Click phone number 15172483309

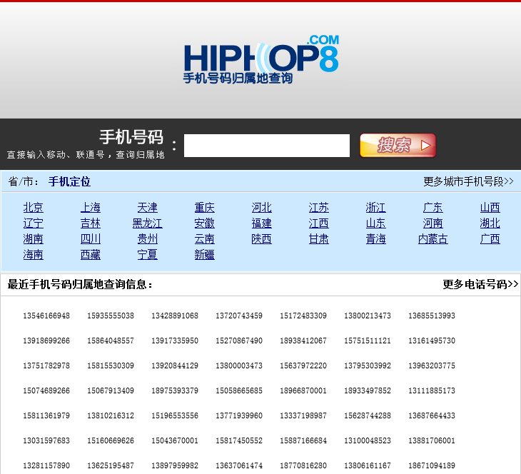[x=303, y=316]
